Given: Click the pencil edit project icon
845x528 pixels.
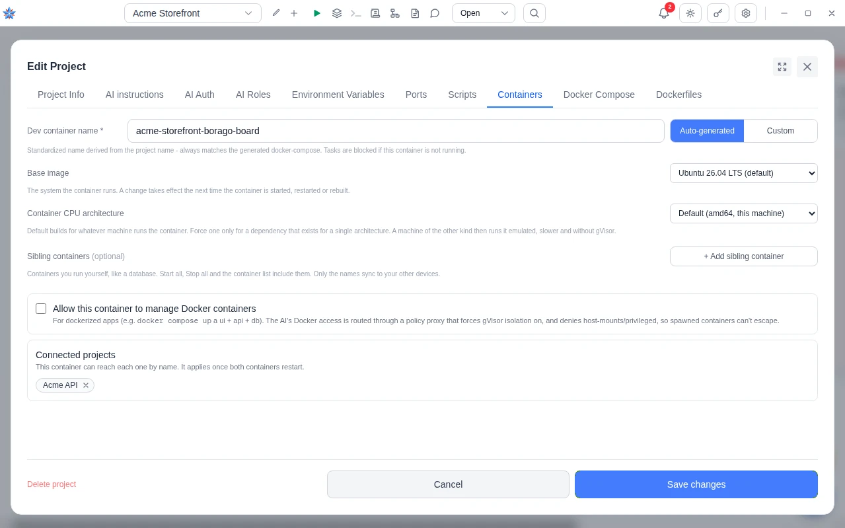Looking at the screenshot, I should pyautogui.click(x=276, y=13).
